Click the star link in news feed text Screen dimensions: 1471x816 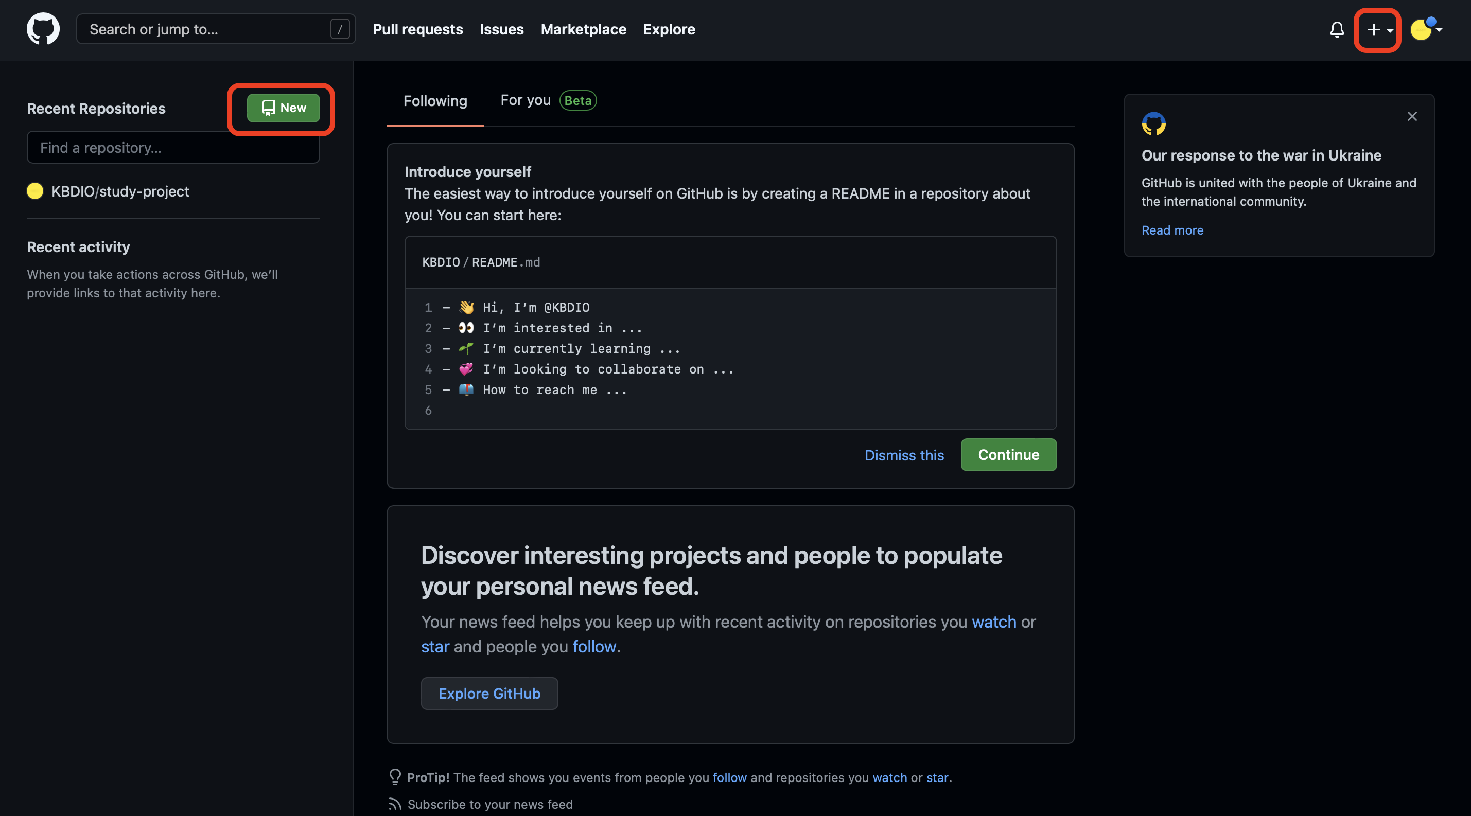click(435, 647)
